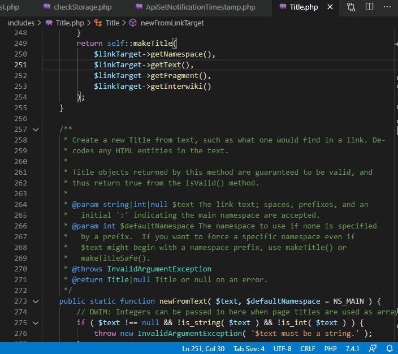Collapse the newFromText function at line 273

click(36, 301)
